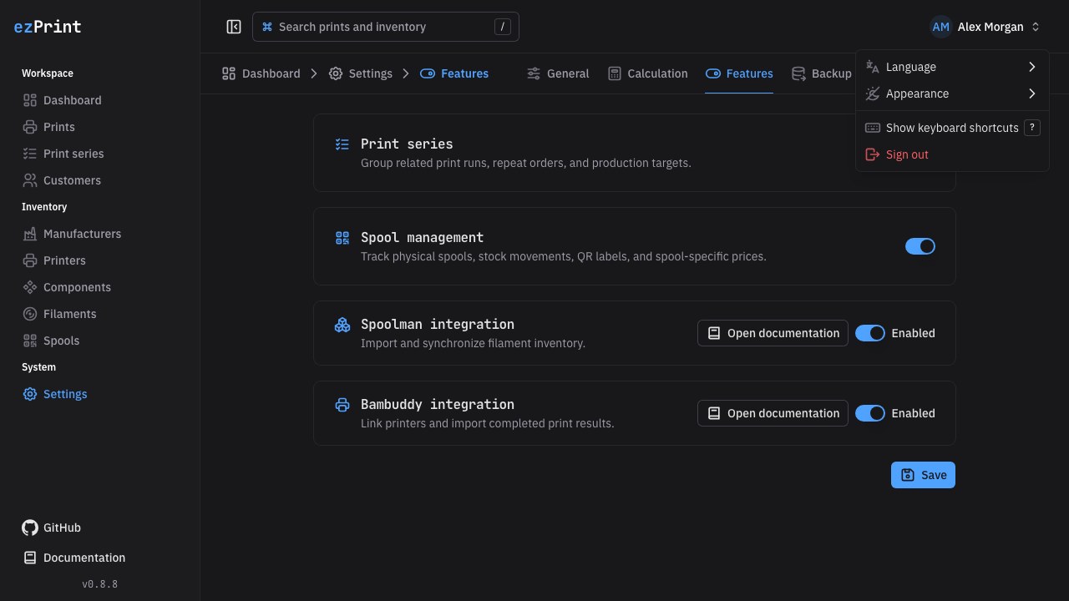
Task: Save the feature settings
Action: (x=923, y=475)
